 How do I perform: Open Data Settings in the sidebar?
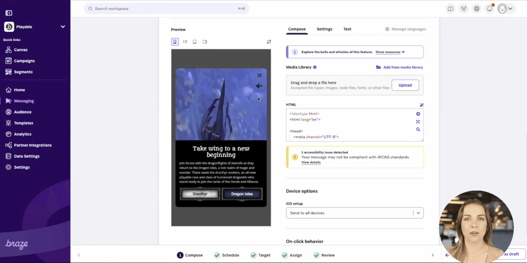pos(27,156)
